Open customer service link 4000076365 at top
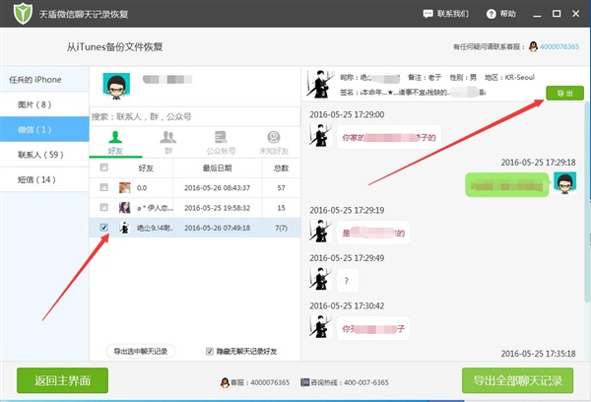 click(559, 46)
